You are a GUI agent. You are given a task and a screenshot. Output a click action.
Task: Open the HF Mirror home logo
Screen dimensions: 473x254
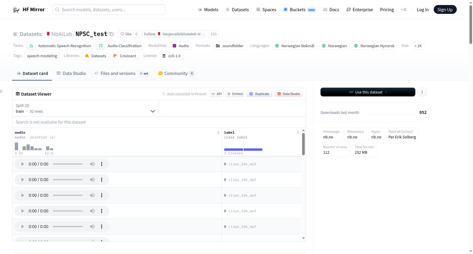point(29,9)
